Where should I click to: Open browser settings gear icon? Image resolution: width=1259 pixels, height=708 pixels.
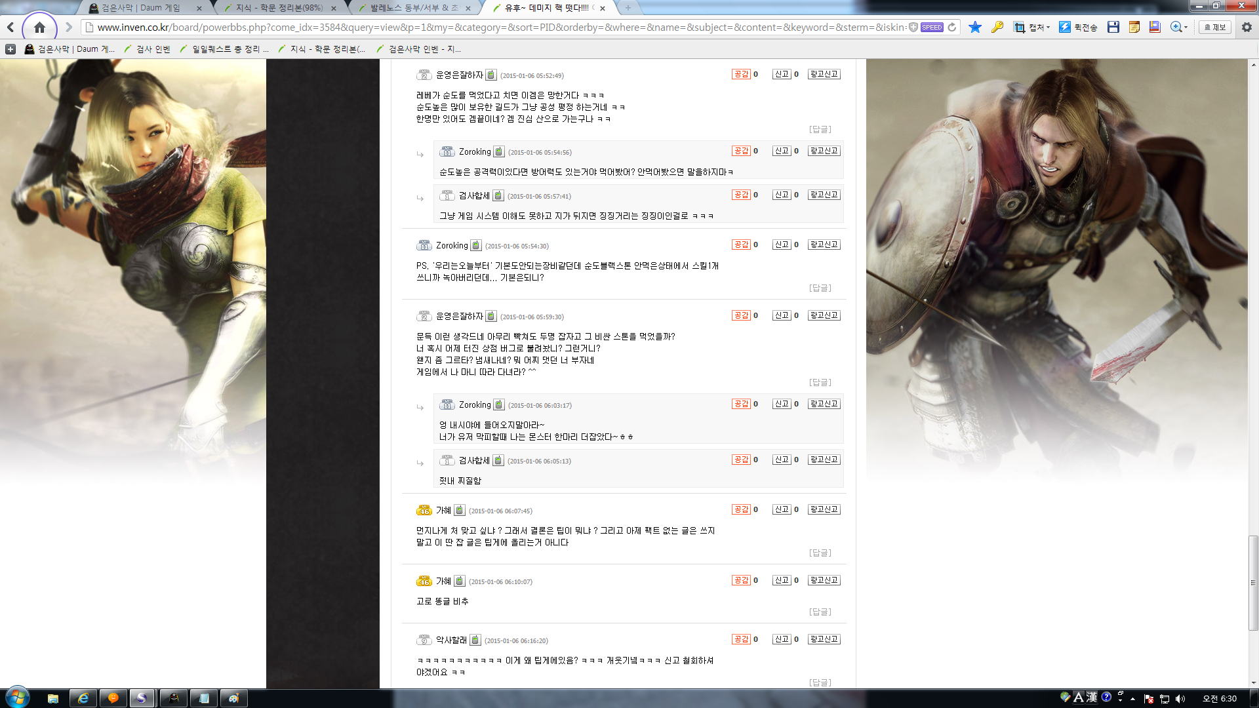[1247, 28]
